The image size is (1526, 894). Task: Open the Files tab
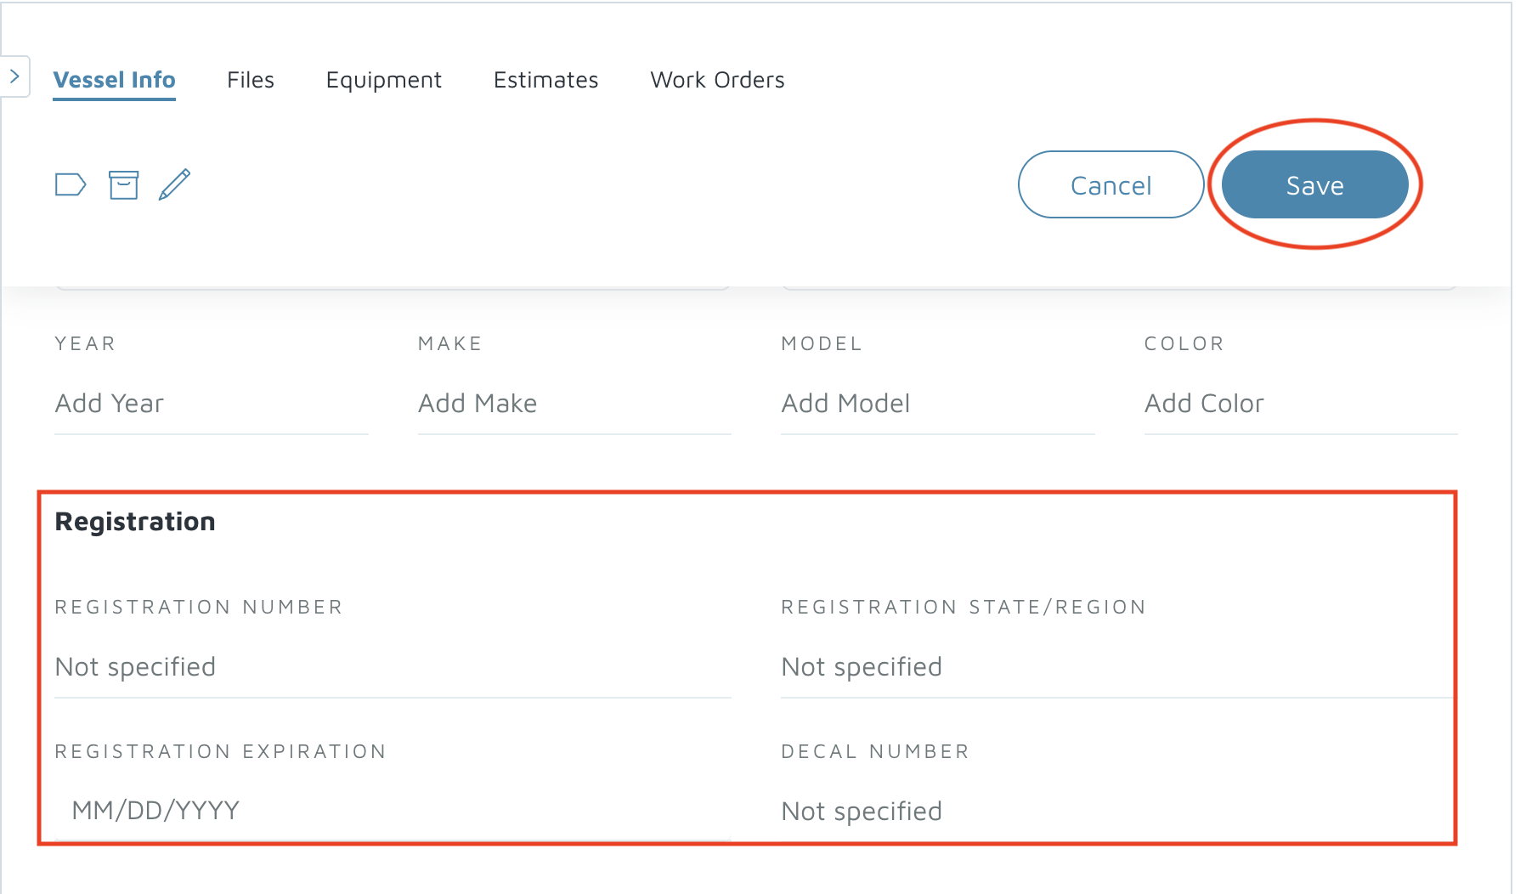pyautogui.click(x=251, y=80)
